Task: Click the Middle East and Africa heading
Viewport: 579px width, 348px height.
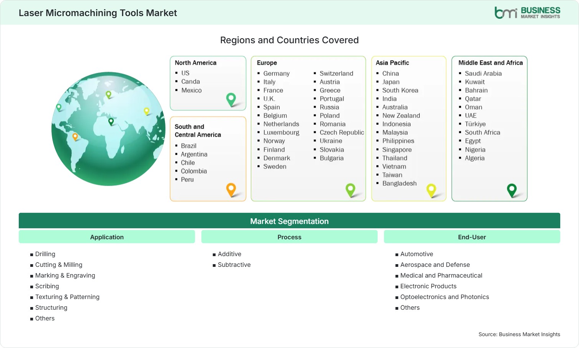Action: click(x=491, y=63)
